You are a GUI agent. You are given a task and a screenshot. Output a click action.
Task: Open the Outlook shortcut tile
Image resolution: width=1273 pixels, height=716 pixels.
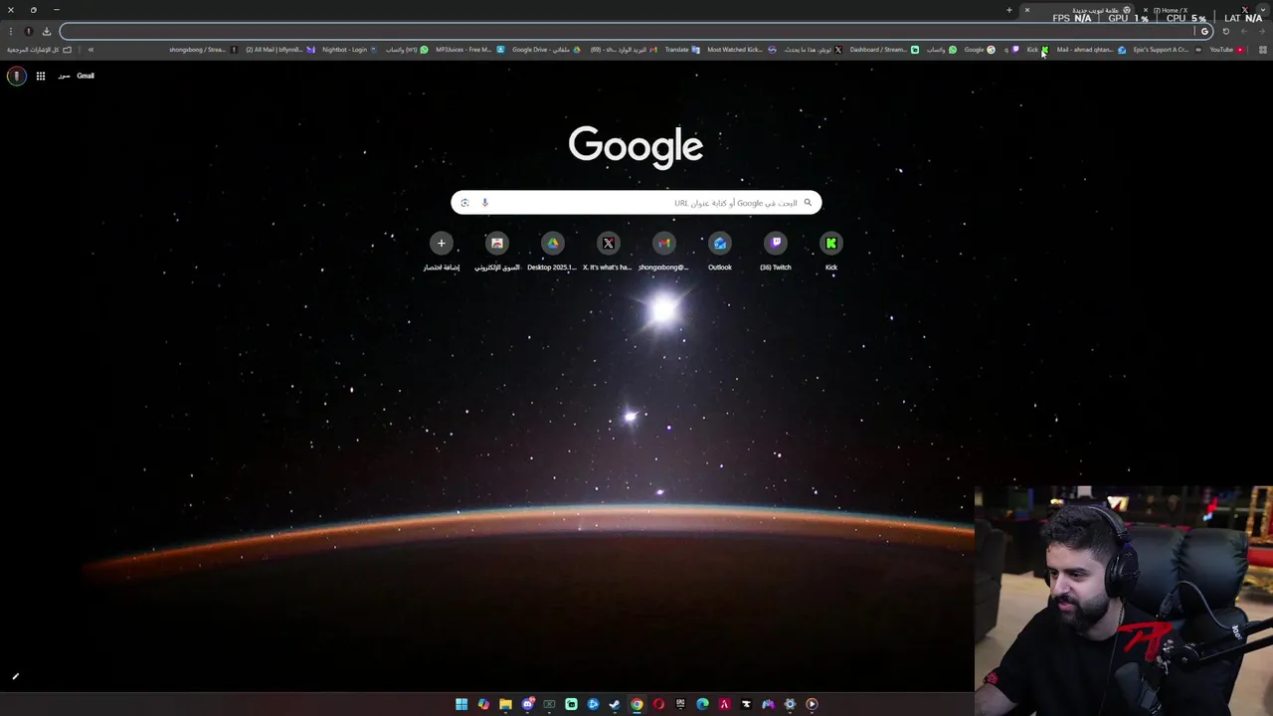point(720,251)
